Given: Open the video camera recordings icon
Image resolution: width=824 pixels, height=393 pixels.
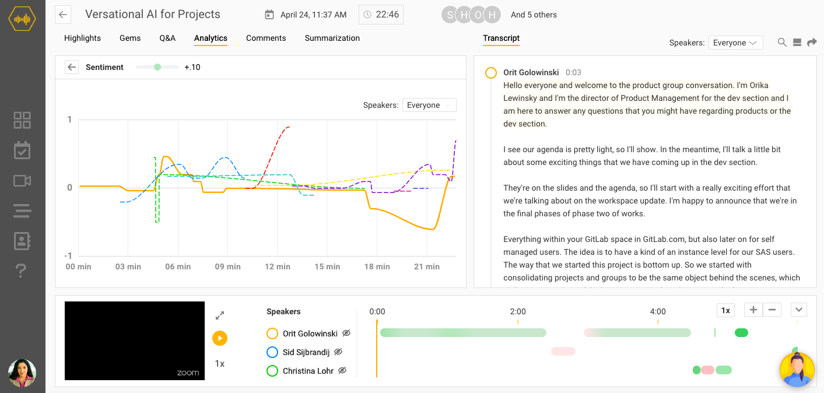Looking at the screenshot, I should click(x=22, y=181).
